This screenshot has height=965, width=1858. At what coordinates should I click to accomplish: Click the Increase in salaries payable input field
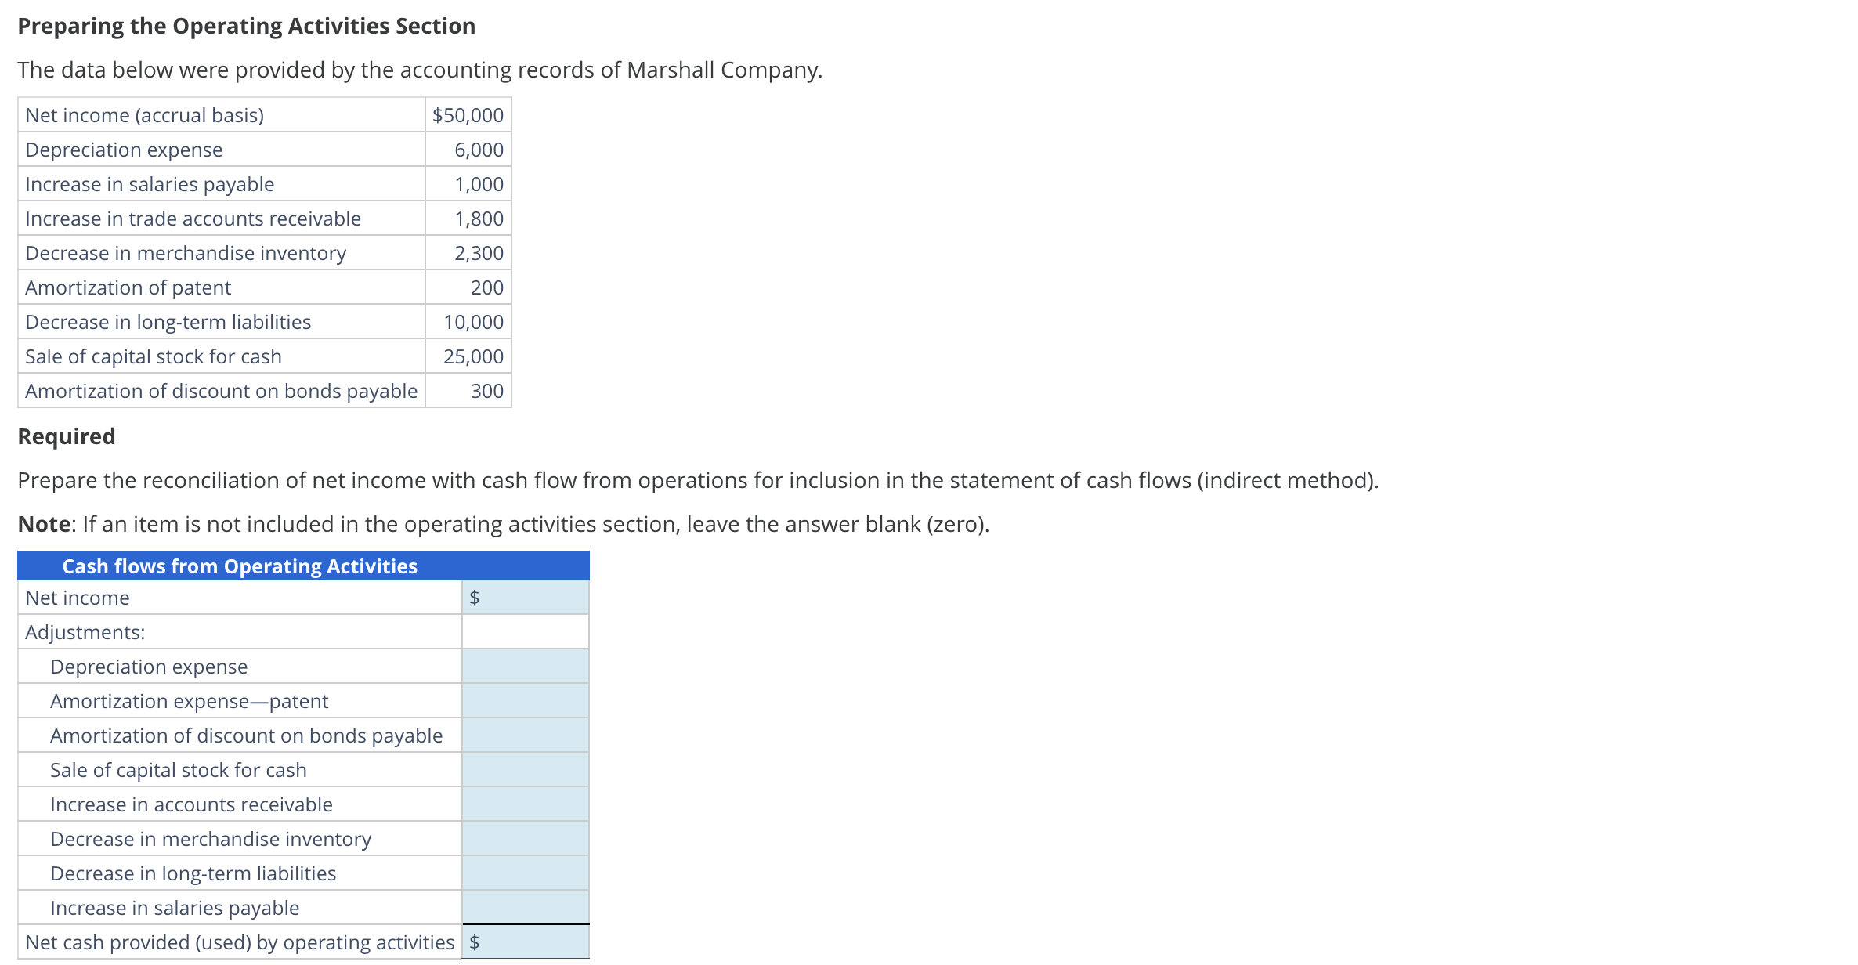click(x=525, y=907)
